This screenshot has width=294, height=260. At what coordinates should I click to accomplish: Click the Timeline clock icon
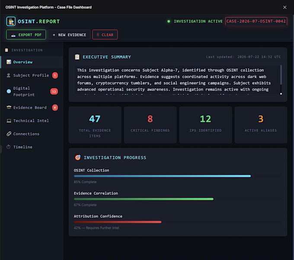point(9,147)
